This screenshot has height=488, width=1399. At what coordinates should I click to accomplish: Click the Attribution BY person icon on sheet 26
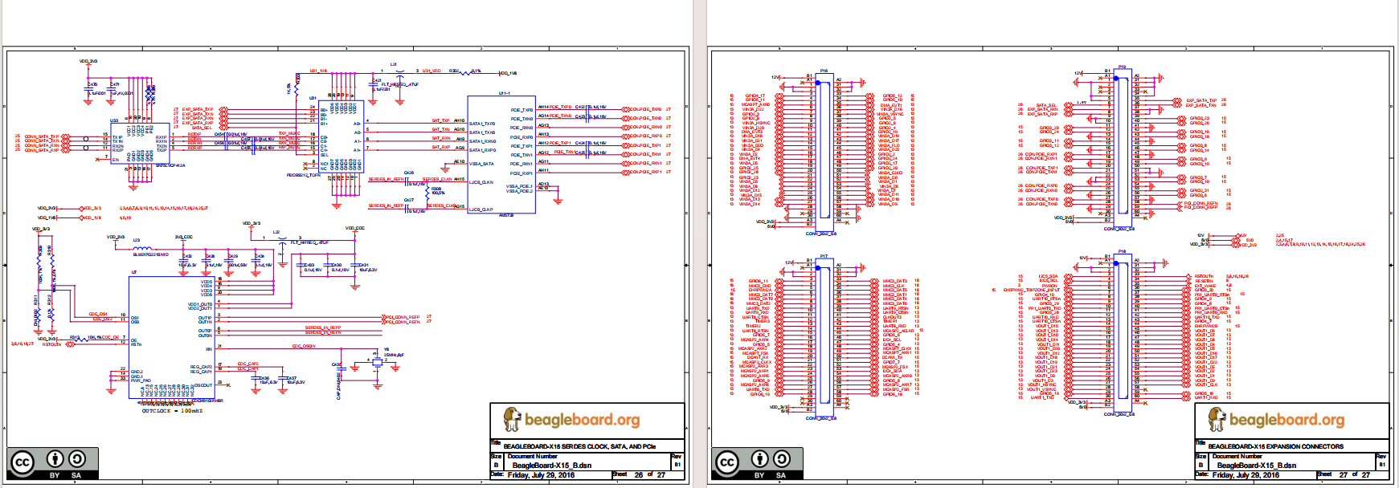pyautogui.click(x=55, y=459)
